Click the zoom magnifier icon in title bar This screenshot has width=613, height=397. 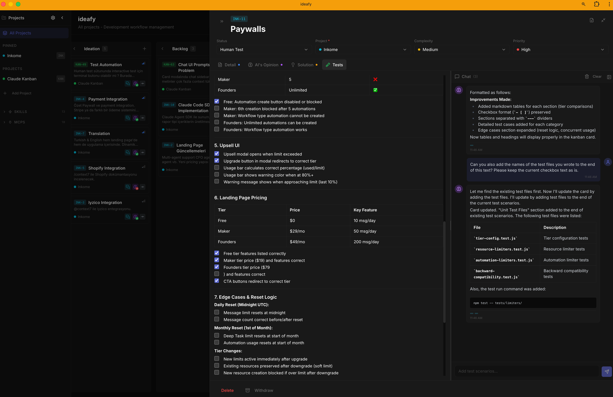(x=583, y=4)
